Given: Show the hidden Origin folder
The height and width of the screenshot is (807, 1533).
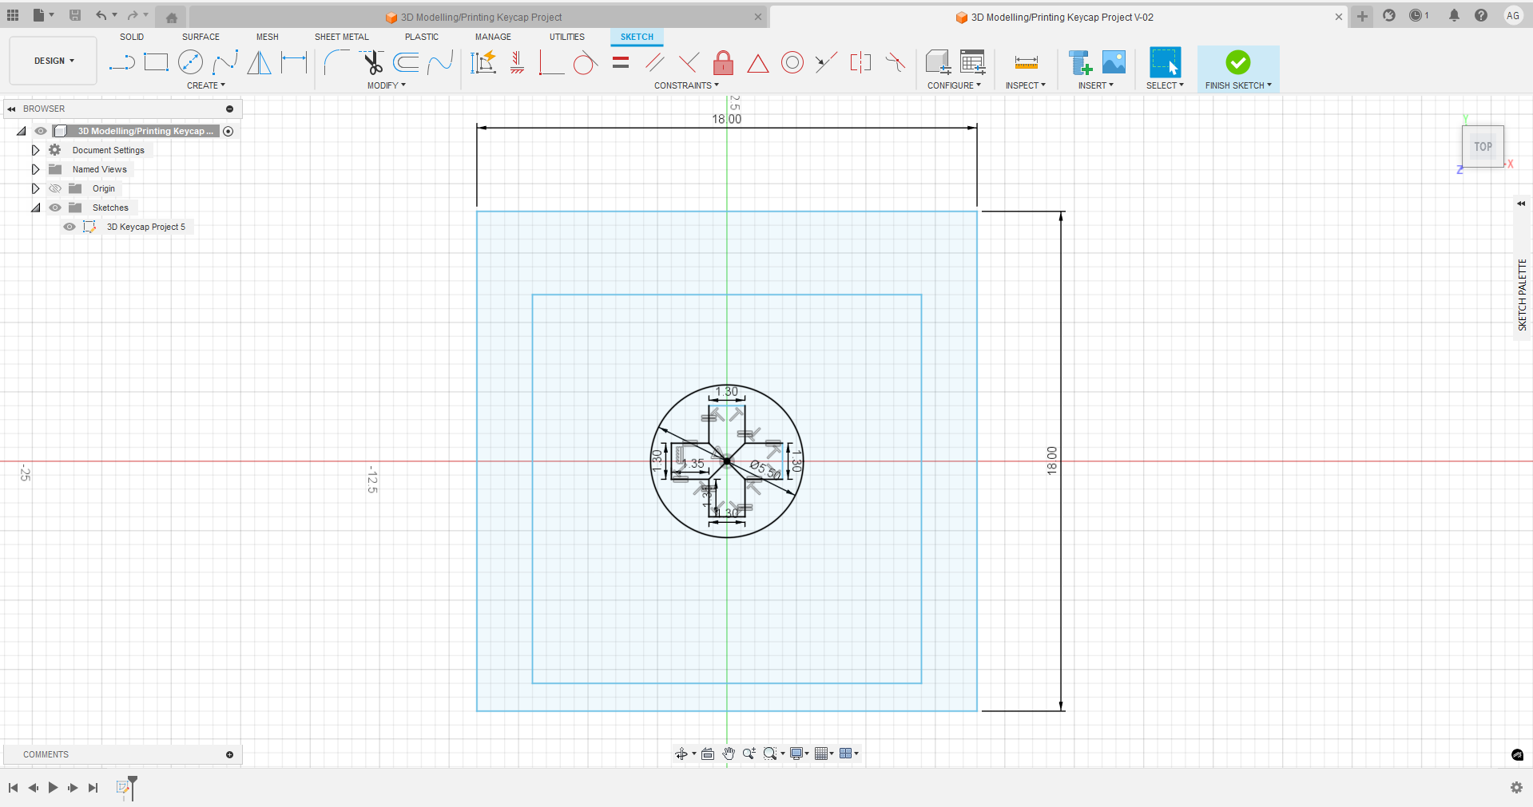Looking at the screenshot, I should pos(55,188).
